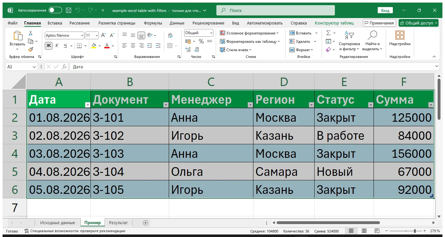
Task: Switch to the Вставка ribbon tab
Action: [55, 23]
